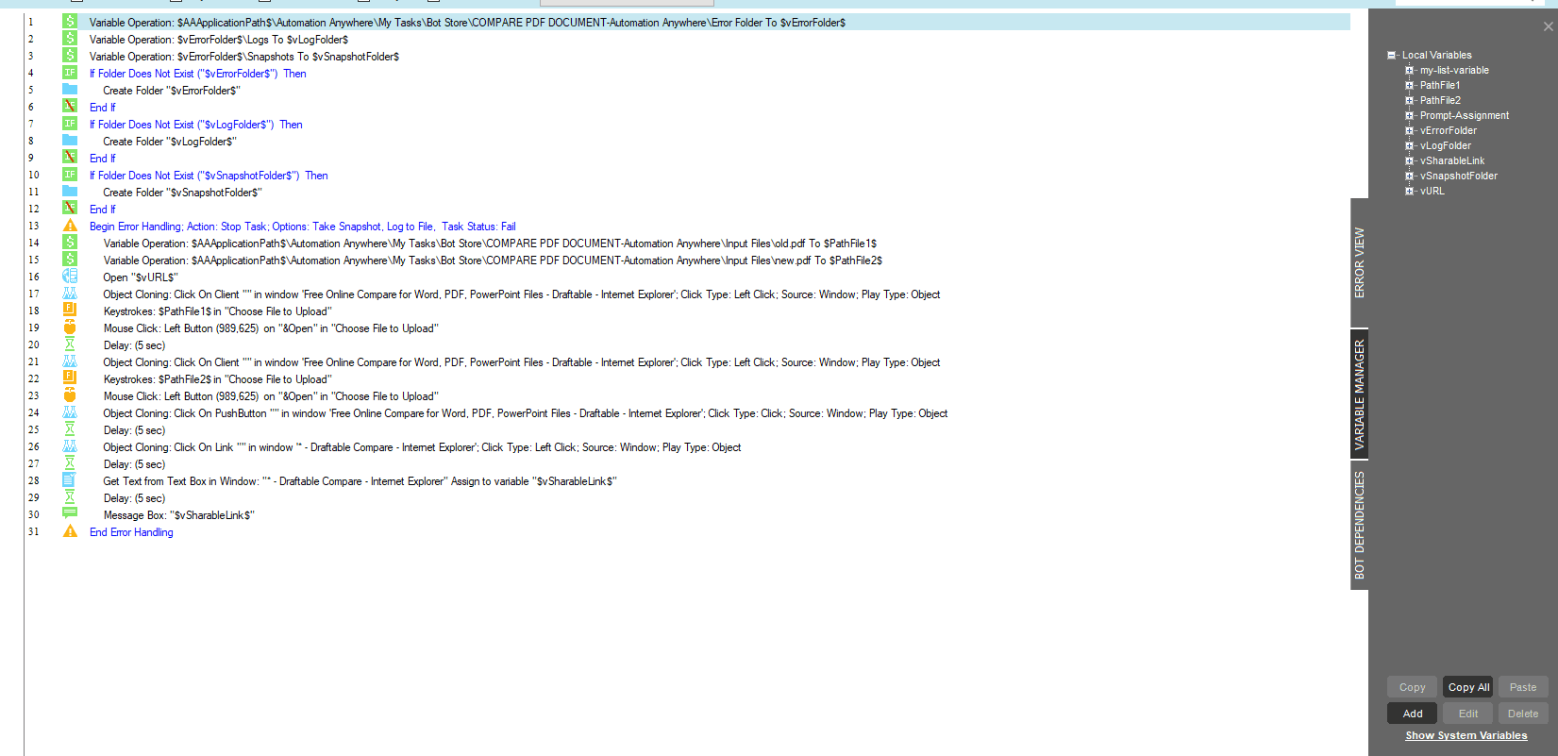Expand the my-list-variable node

click(1410, 70)
